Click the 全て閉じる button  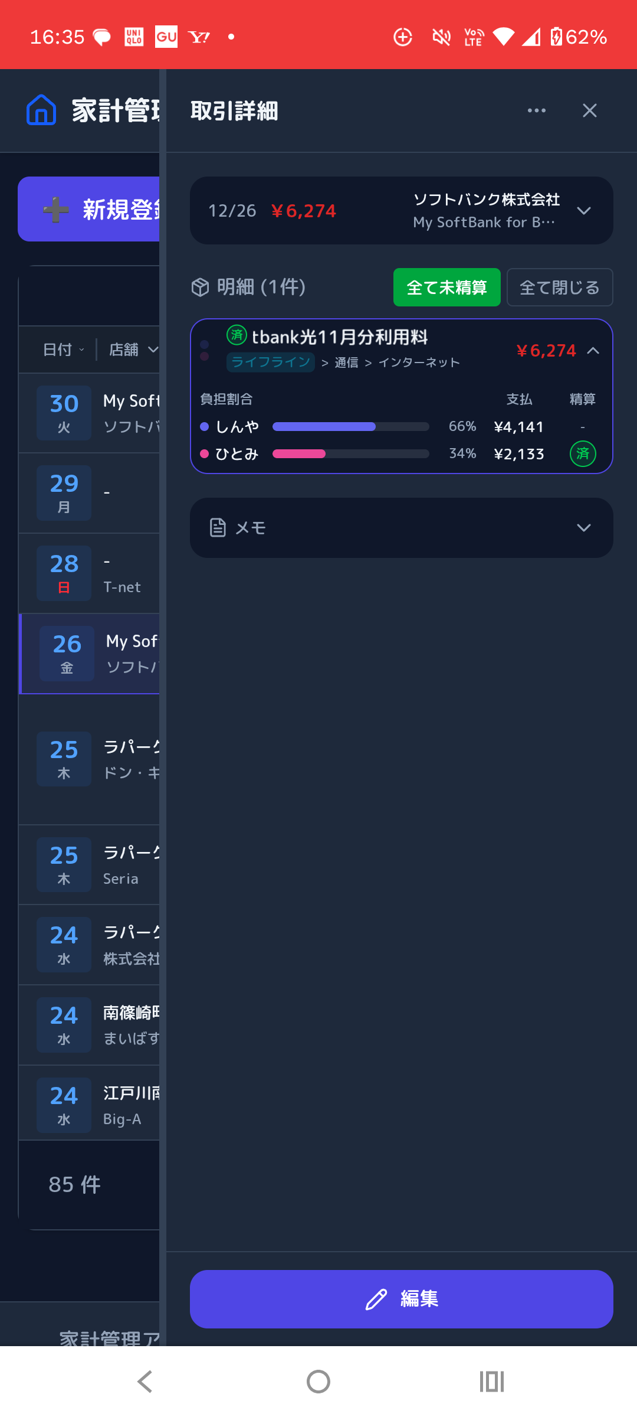pyautogui.click(x=559, y=288)
